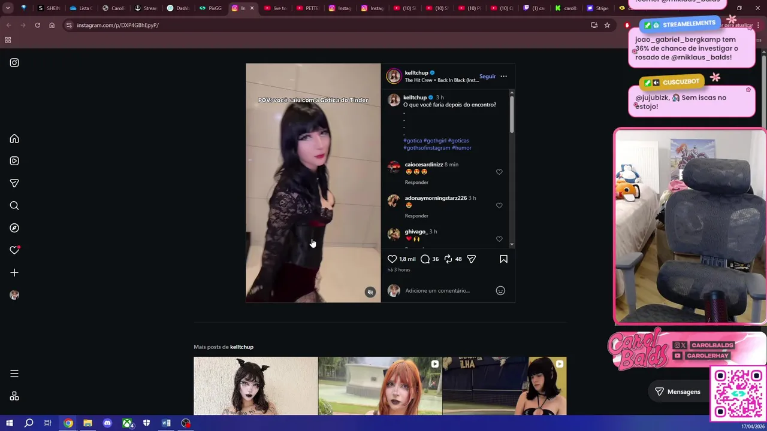Follow kelltchup with Seguir button
Screen dimensions: 767x431
click(487, 76)
